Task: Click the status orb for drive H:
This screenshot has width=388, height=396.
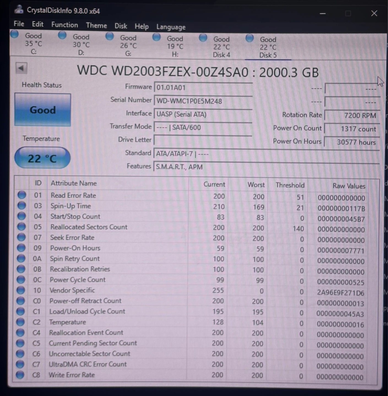Action: point(156,37)
